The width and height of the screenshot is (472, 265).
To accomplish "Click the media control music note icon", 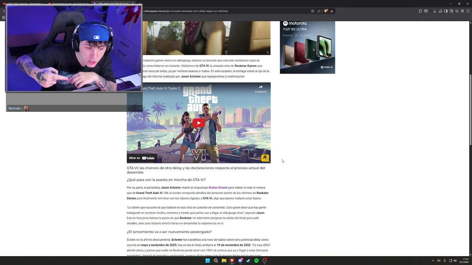I will tap(440, 11).
